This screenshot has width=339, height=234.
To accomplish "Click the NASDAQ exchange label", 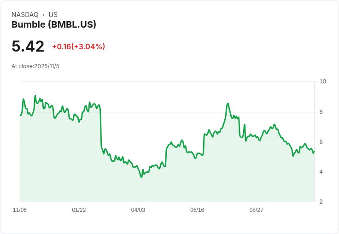I will point(25,15).
